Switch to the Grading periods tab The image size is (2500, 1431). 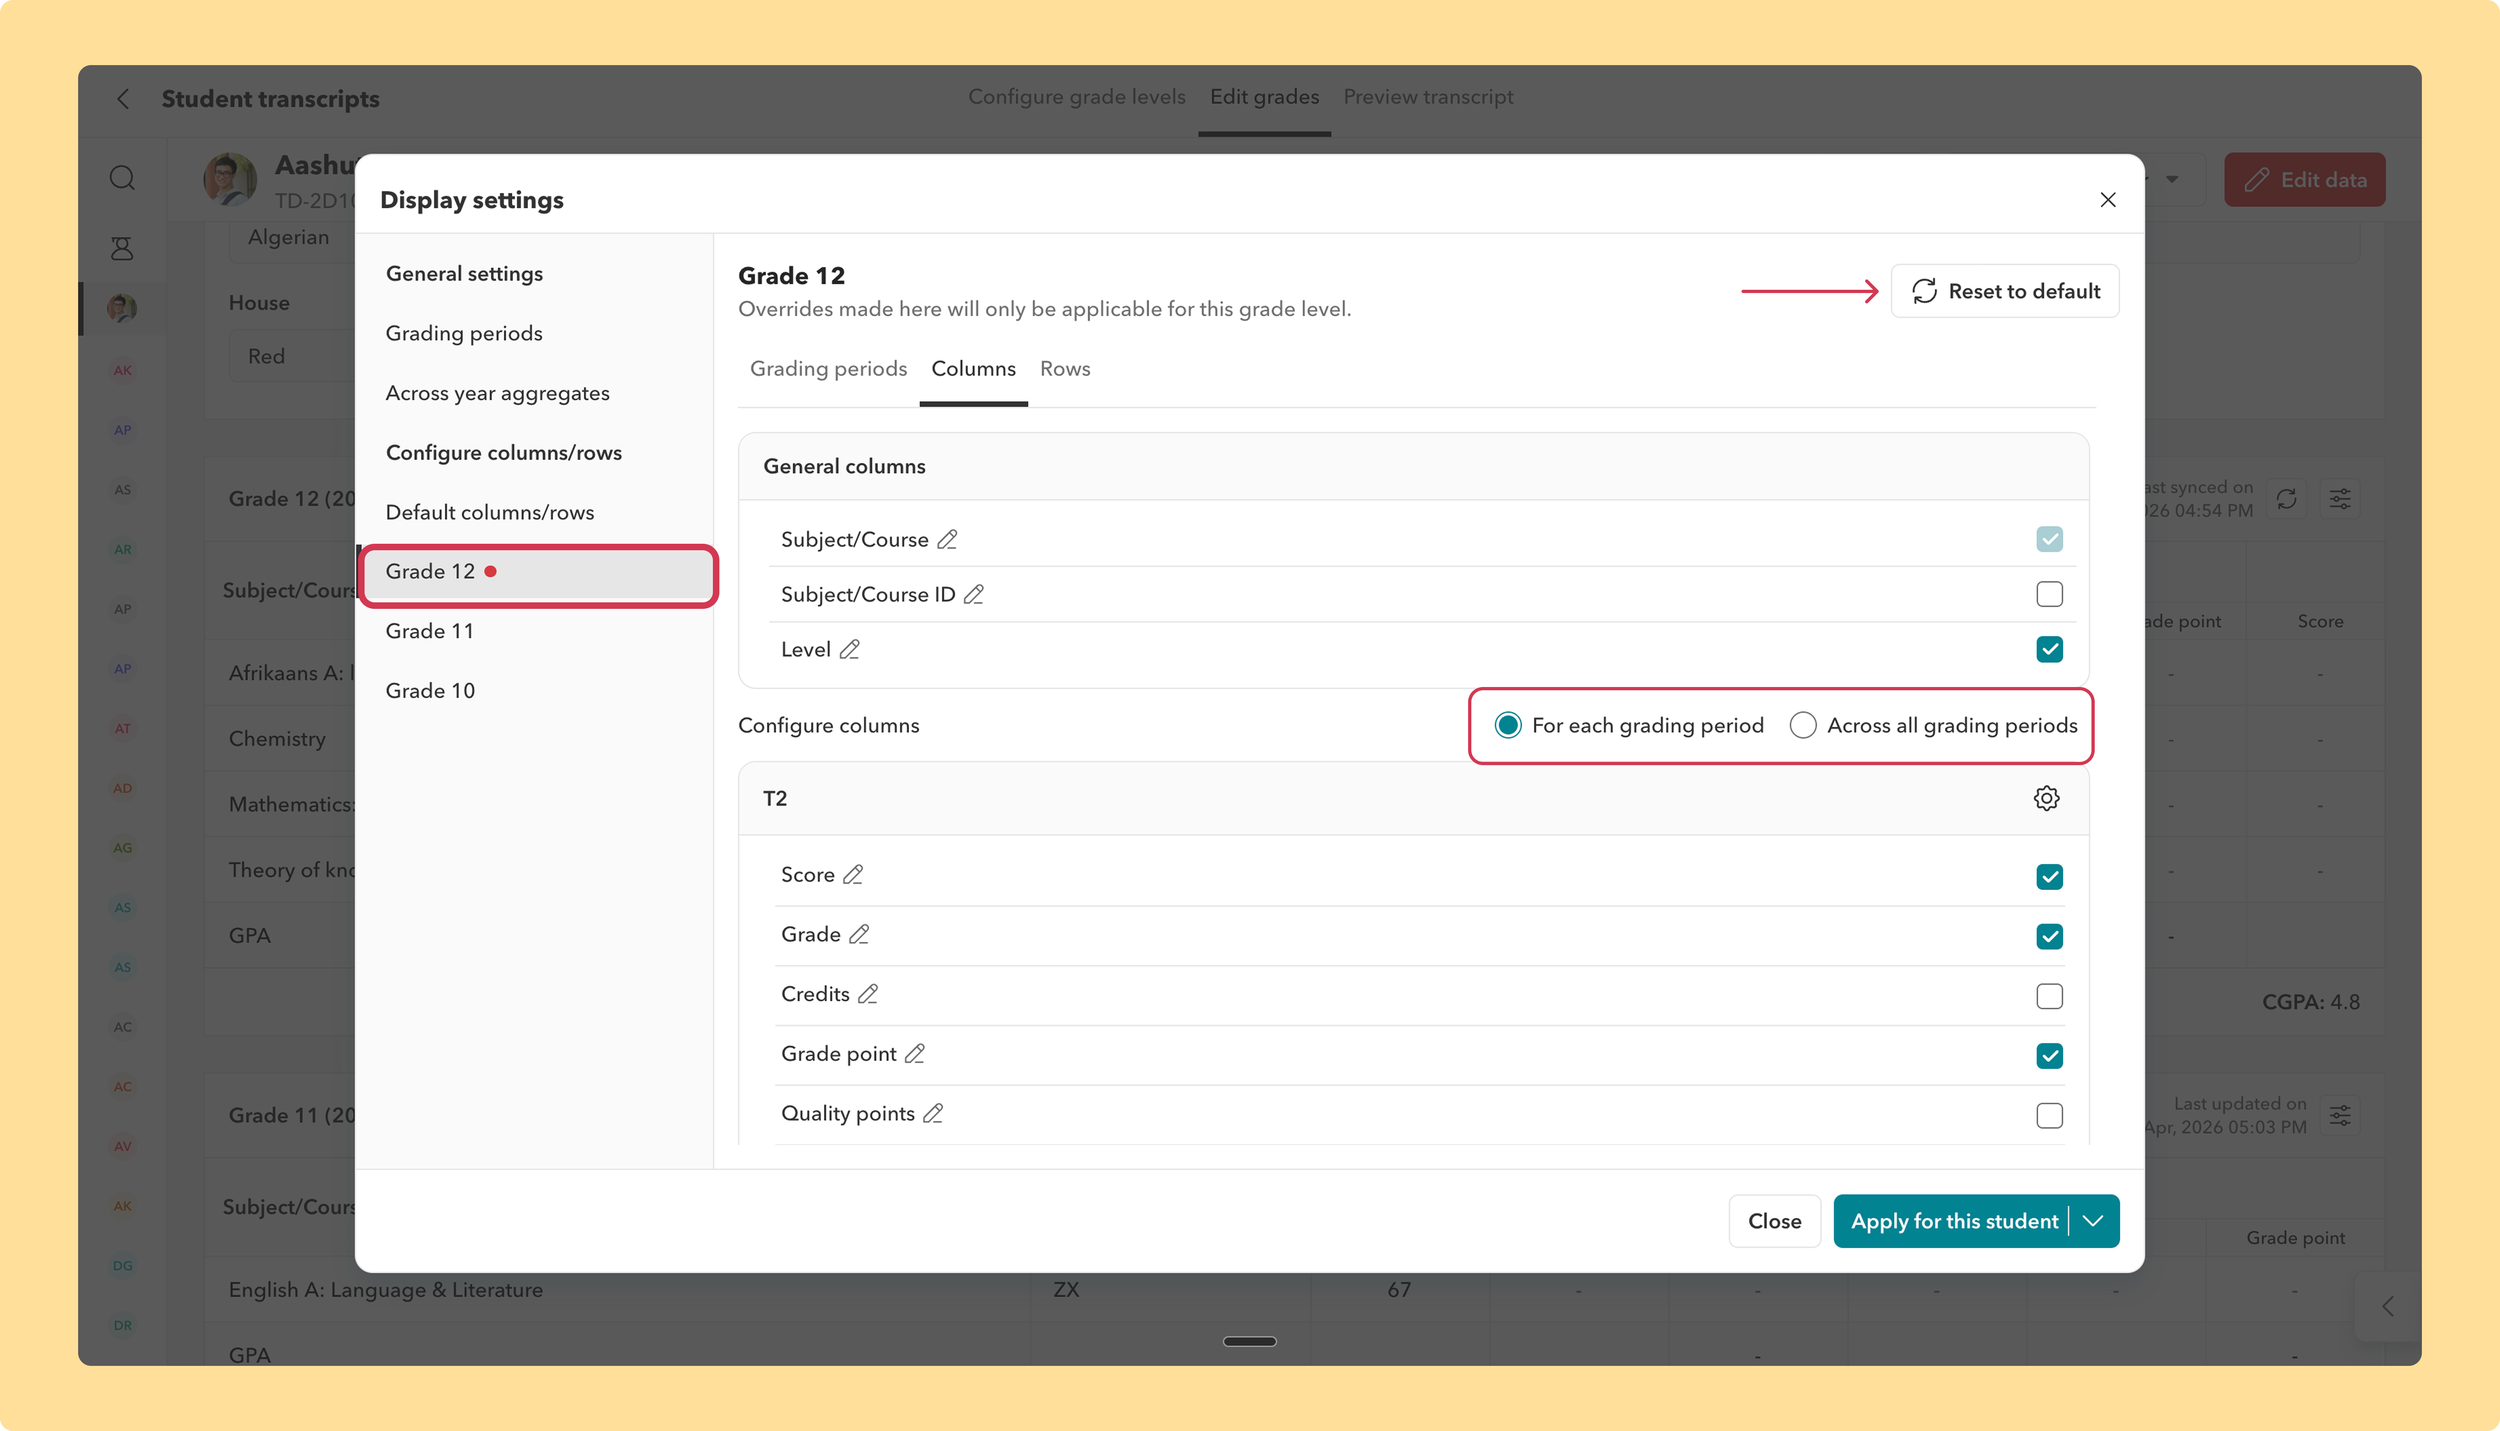[x=828, y=369]
